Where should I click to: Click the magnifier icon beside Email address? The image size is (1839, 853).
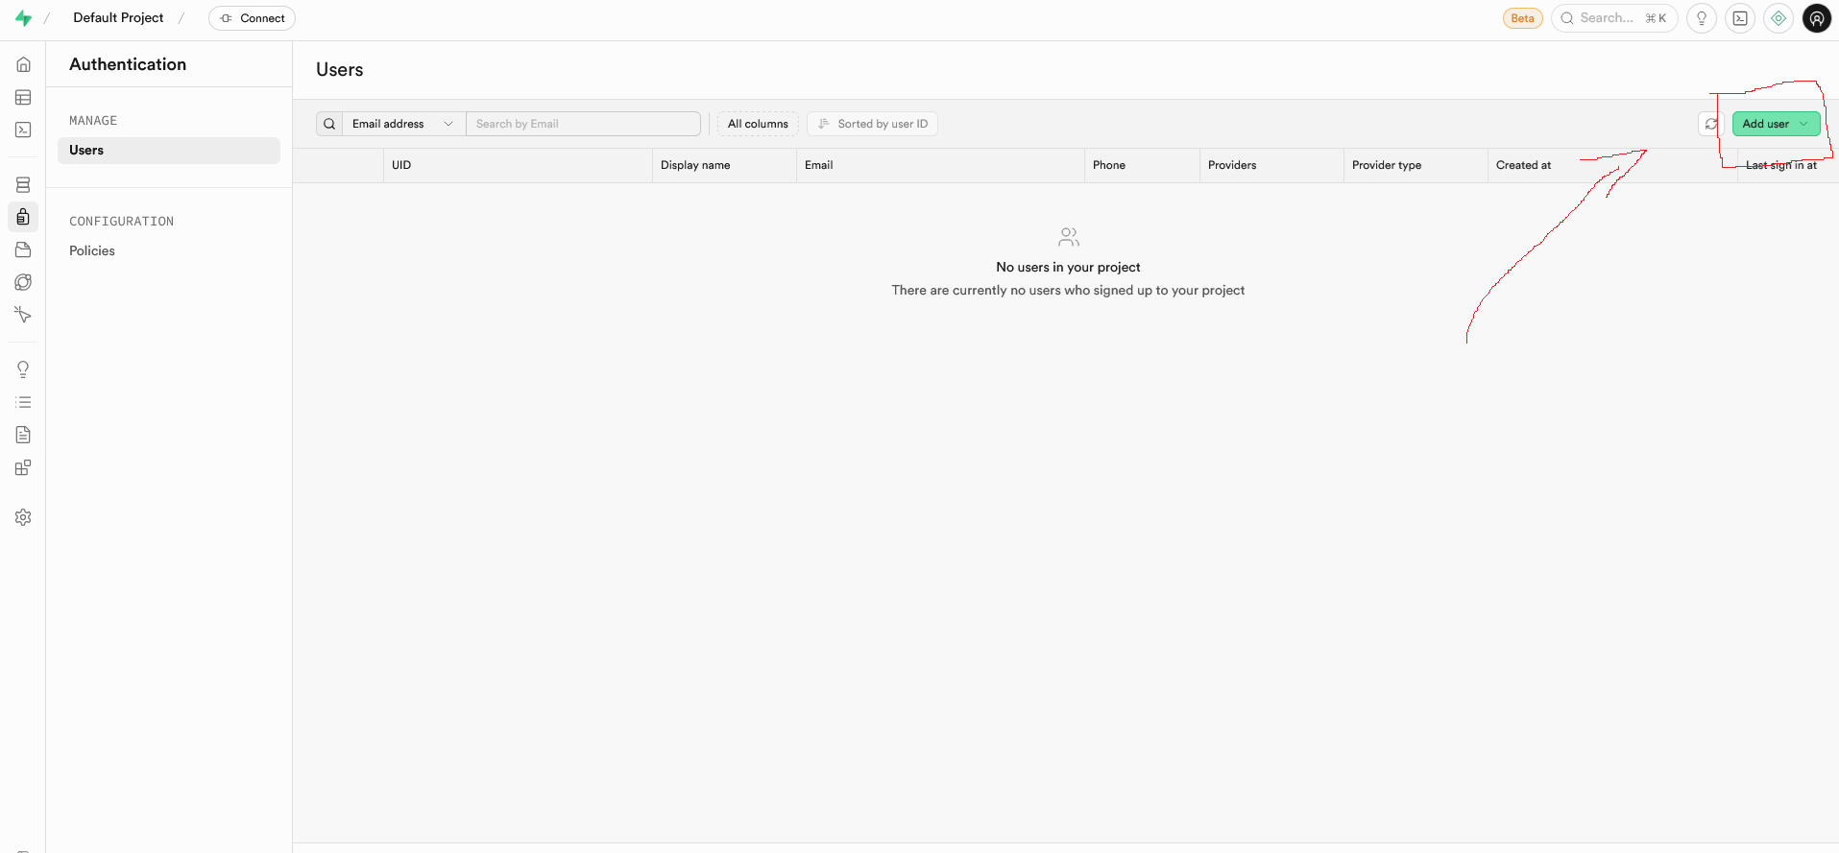click(329, 124)
